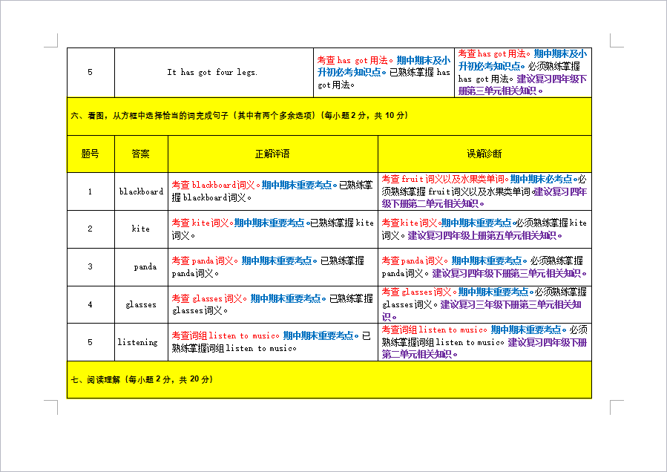Click 误解诊断 text mentioning fruit 词义
The width and height of the screenshot is (667, 472).
(484, 191)
